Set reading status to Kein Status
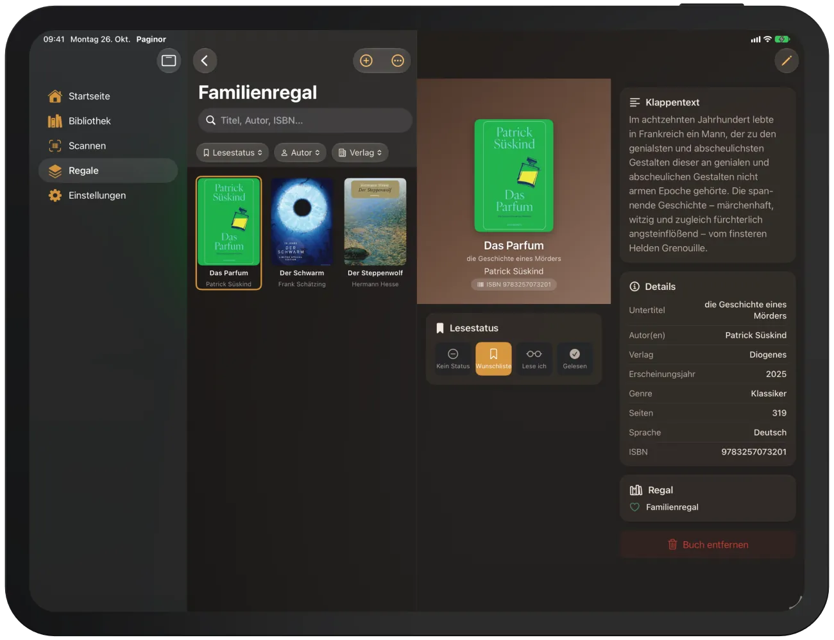The width and height of the screenshot is (834, 640). click(x=453, y=358)
